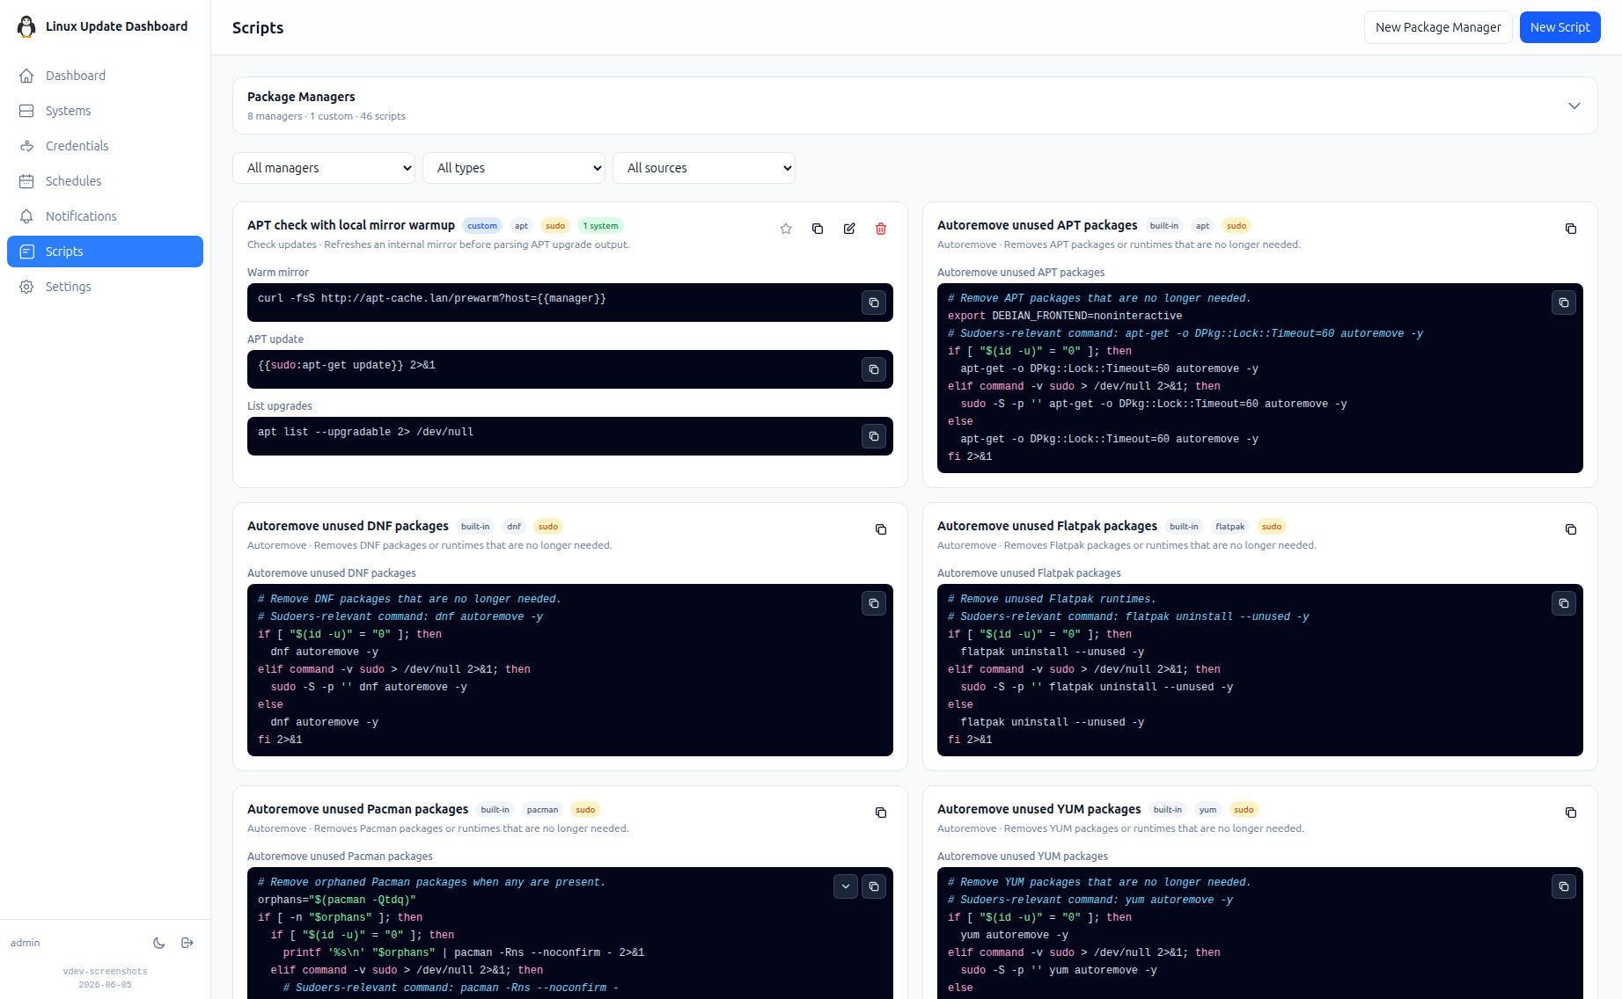Select Scripts in the sidebar
This screenshot has height=999, width=1622.
point(105,252)
